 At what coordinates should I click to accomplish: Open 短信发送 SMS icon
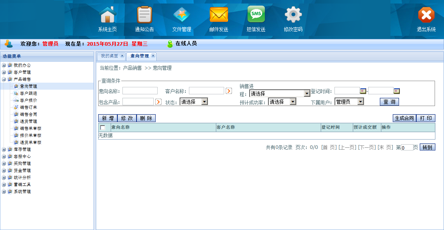(256, 14)
